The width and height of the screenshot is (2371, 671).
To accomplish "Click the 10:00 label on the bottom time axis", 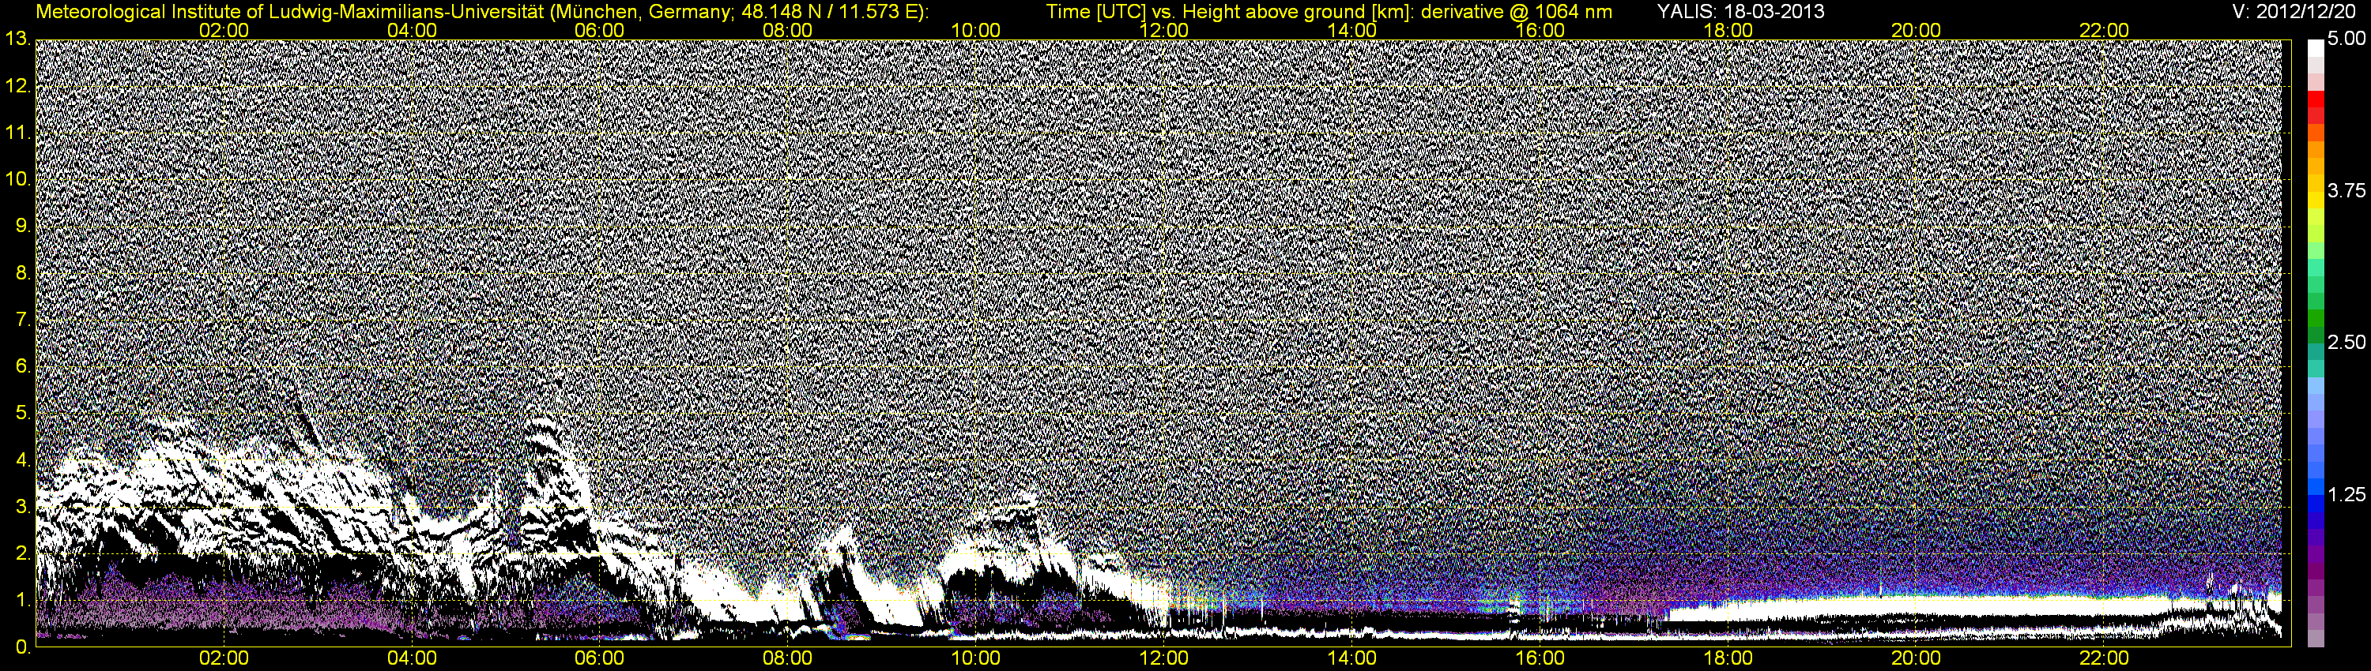I will click(975, 658).
